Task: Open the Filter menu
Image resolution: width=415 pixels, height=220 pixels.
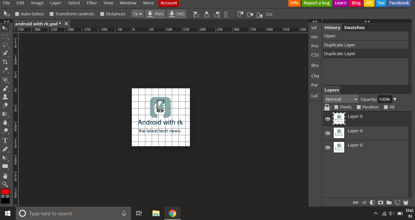Action: click(92, 3)
